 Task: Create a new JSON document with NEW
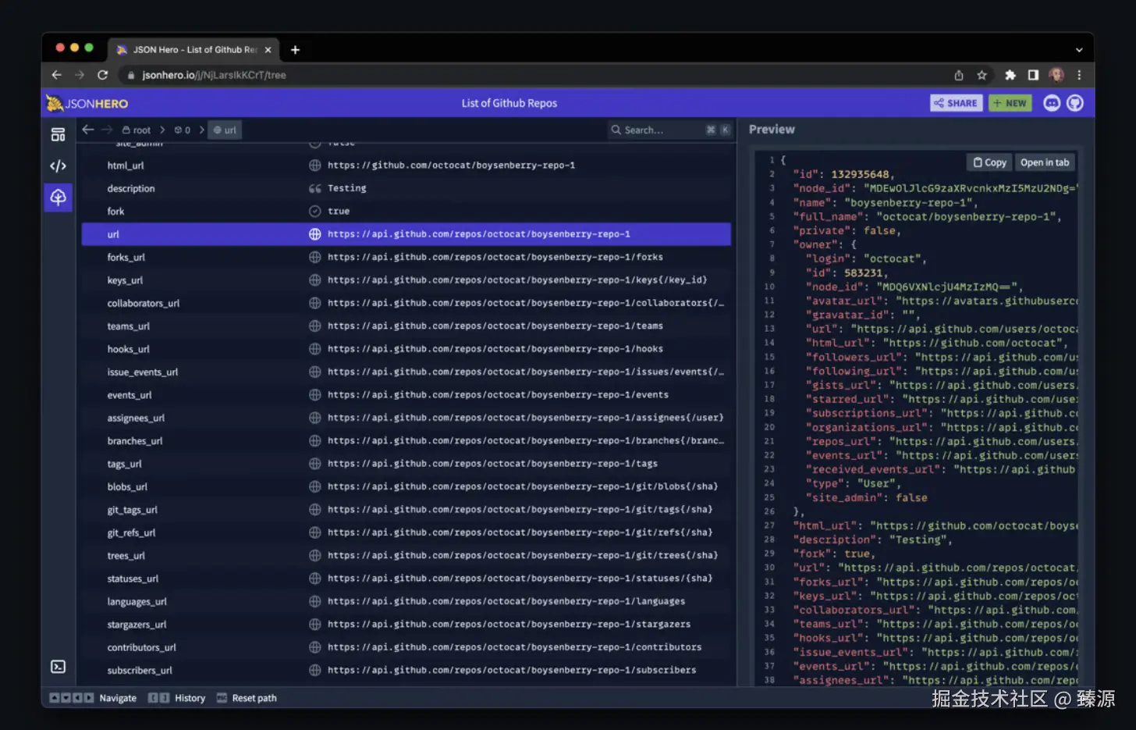1010,103
